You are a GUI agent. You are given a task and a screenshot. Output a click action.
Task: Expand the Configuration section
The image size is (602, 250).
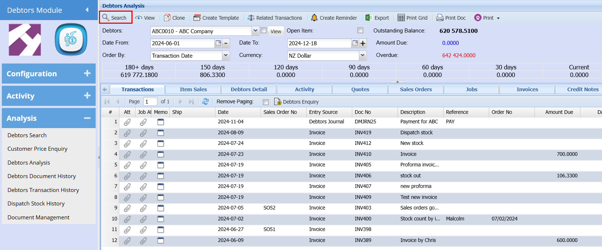(87, 73)
